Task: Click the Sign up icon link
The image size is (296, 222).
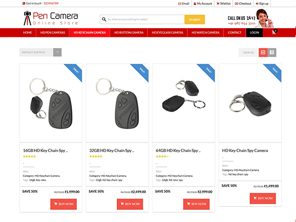Action: (262, 4)
